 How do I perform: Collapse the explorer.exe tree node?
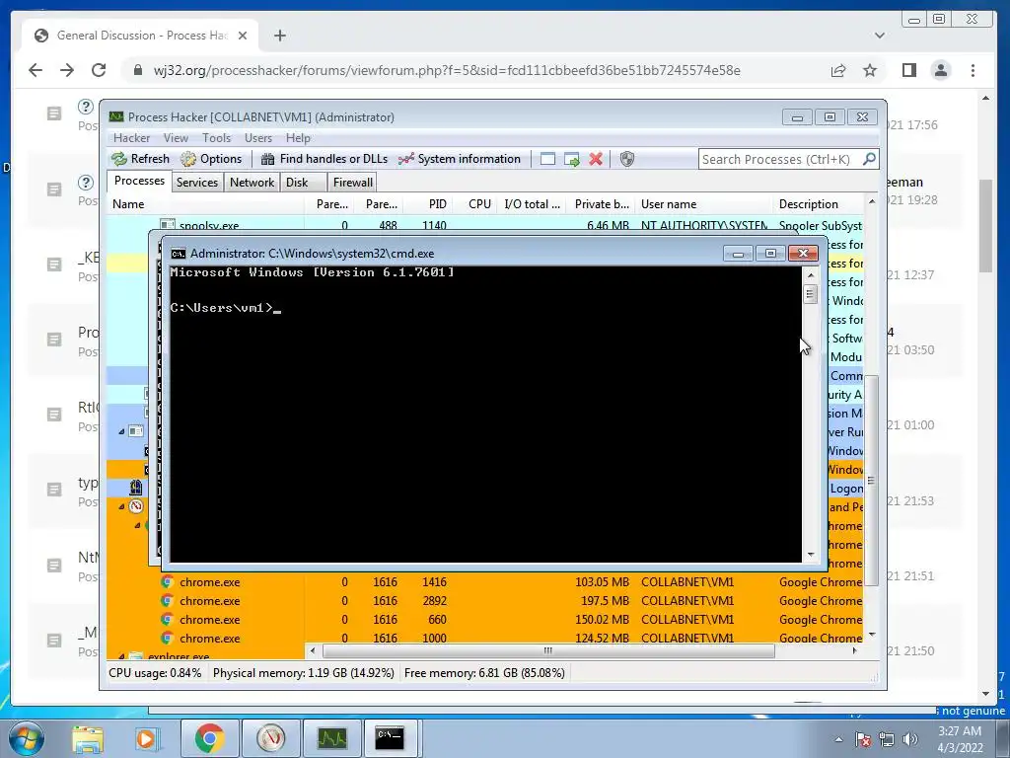coord(121,656)
